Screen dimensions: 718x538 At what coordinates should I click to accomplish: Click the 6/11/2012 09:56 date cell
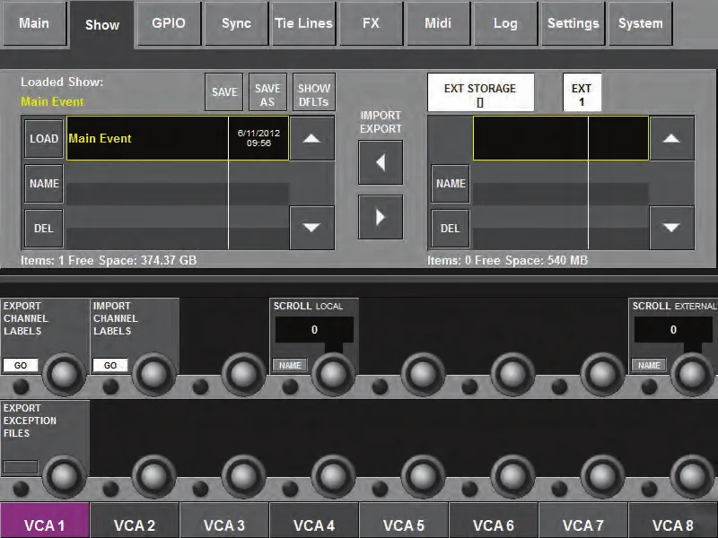258,138
